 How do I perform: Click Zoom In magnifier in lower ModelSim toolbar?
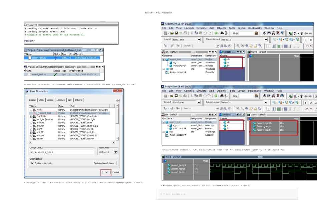tap(238, 109)
